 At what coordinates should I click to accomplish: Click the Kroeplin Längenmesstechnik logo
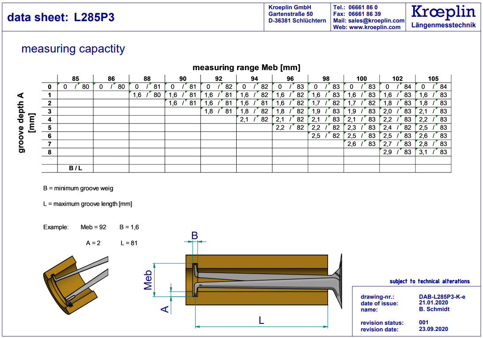[443, 16]
